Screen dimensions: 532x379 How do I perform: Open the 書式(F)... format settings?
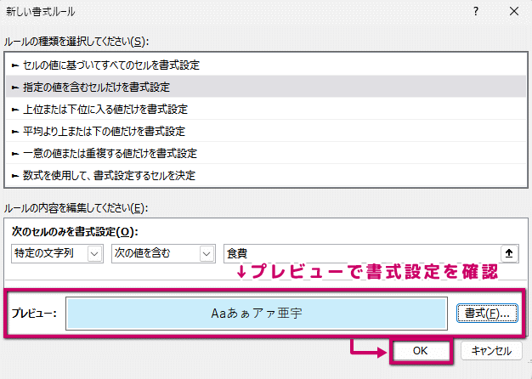click(487, 313)
